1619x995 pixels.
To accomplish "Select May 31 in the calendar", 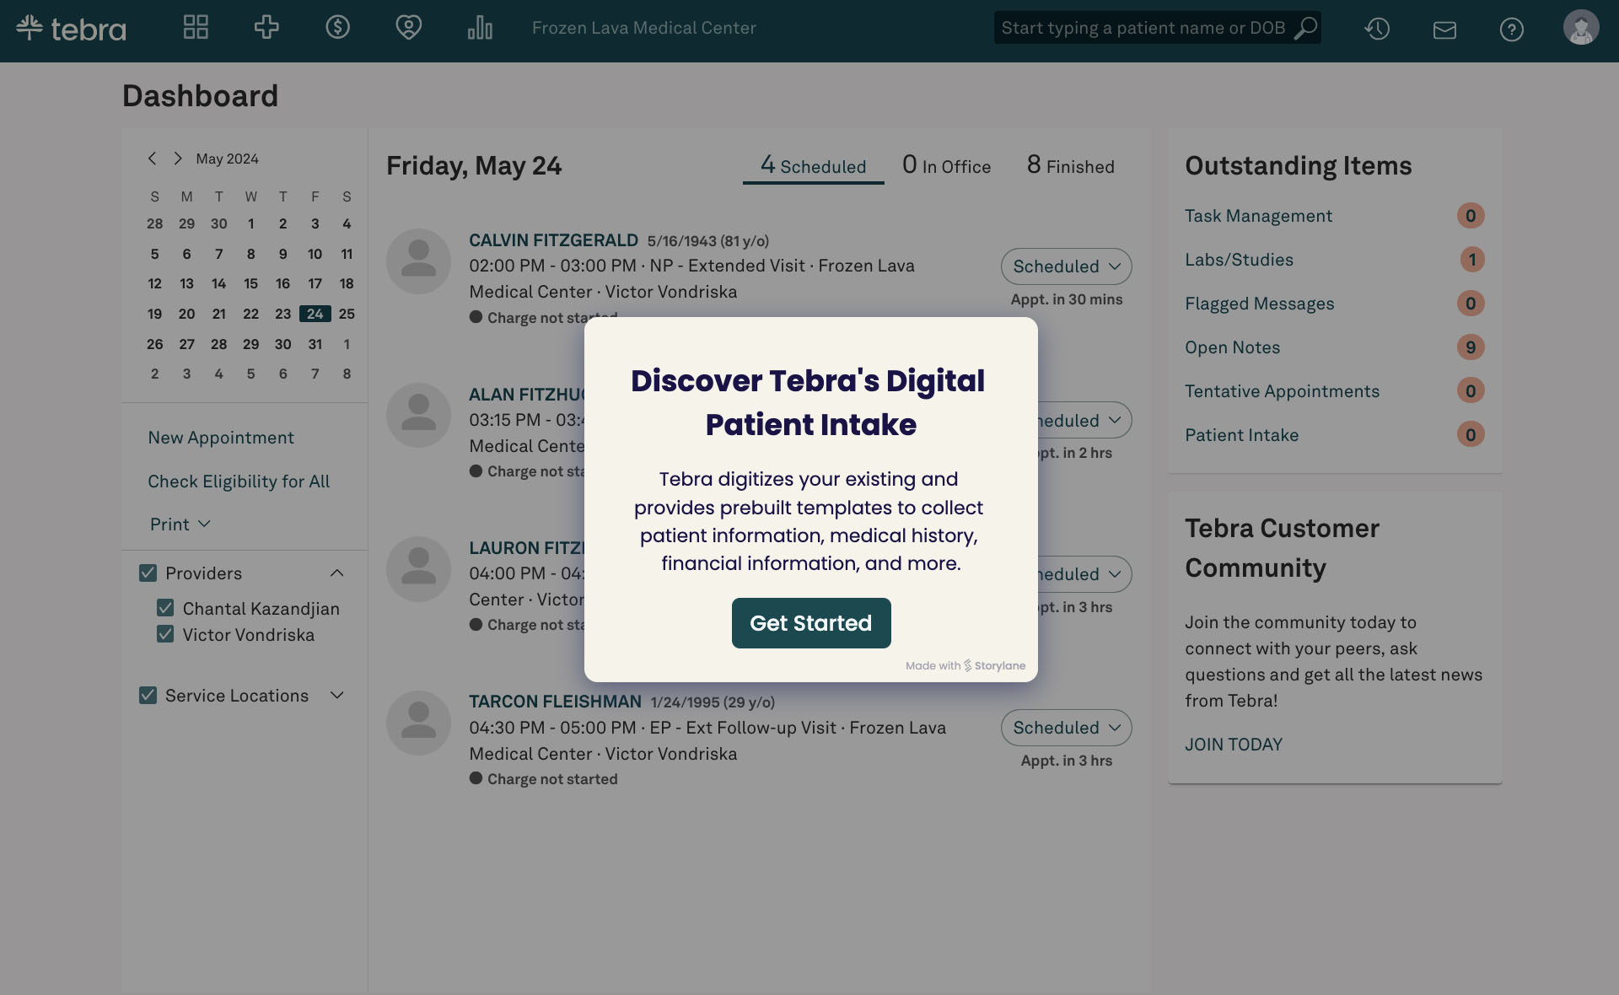I will 315,344.
